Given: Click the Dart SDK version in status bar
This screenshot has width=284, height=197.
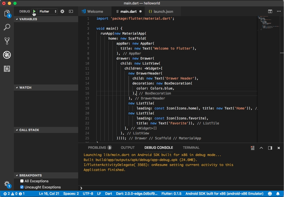Looking at the screenshot, I should click(137, 194).
